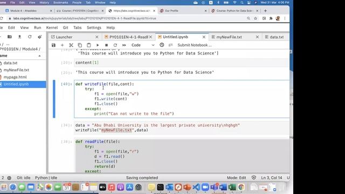Open the browser extensions puzzle icon
Viewport: 345px width, 194px height.
click(x=271, y=18)
